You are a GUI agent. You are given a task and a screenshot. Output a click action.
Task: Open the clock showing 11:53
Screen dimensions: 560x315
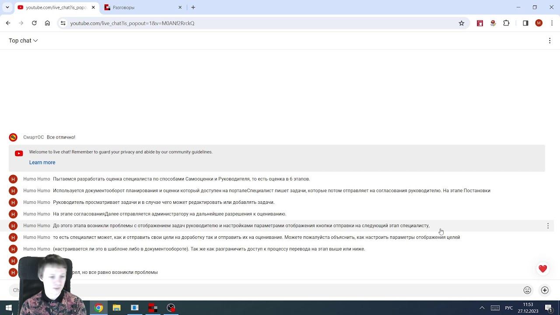click(528, 308)
